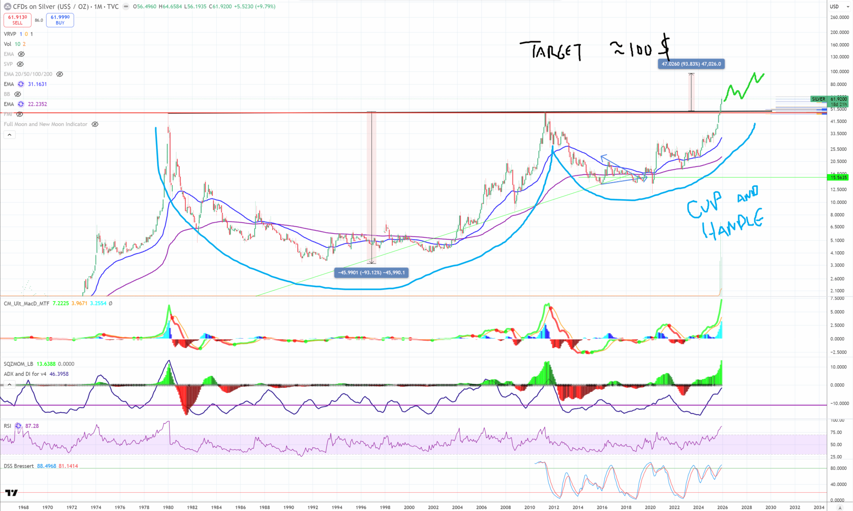The height and width of the screenshot is (511, 853).
Task: Click the auto-scale A icon bottom right
Action: [839, 507]
